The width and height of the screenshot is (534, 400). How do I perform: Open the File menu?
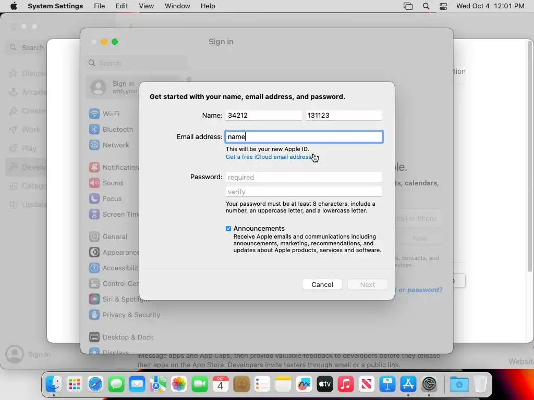click(x=100, y=6)
